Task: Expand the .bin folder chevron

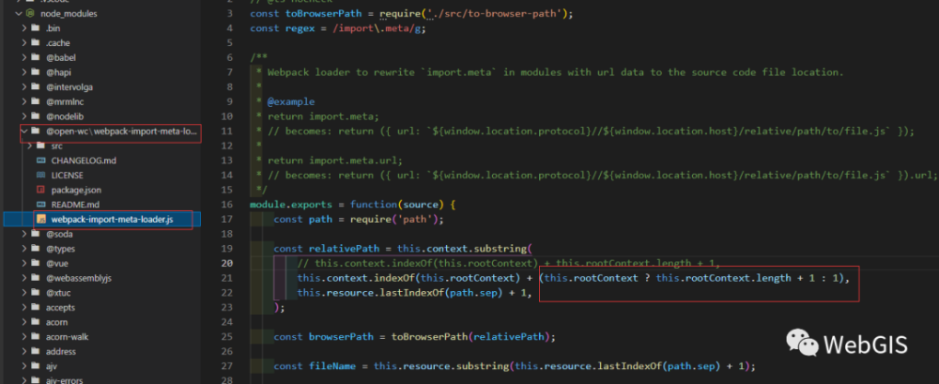Action: 24,27
